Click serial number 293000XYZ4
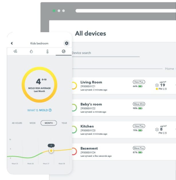This screenshot has width=176, height=180. click(88, 152)
